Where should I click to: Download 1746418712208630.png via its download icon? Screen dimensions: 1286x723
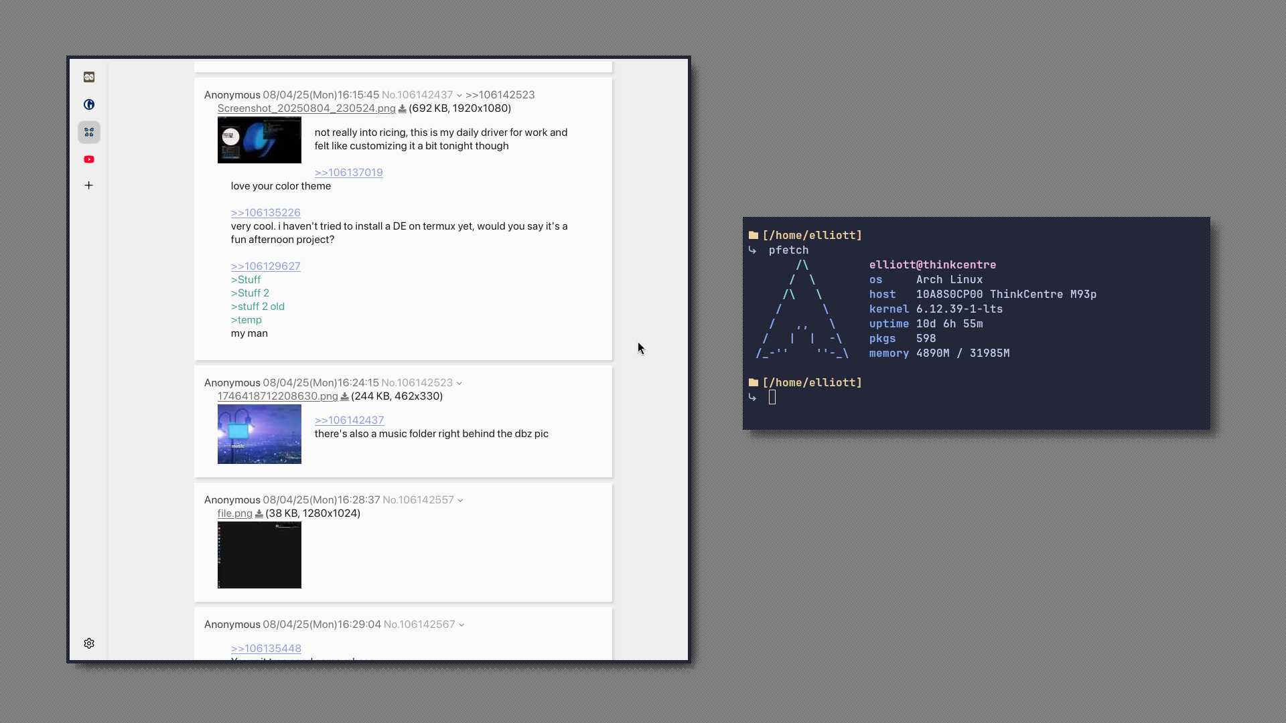tap(344, 396)
